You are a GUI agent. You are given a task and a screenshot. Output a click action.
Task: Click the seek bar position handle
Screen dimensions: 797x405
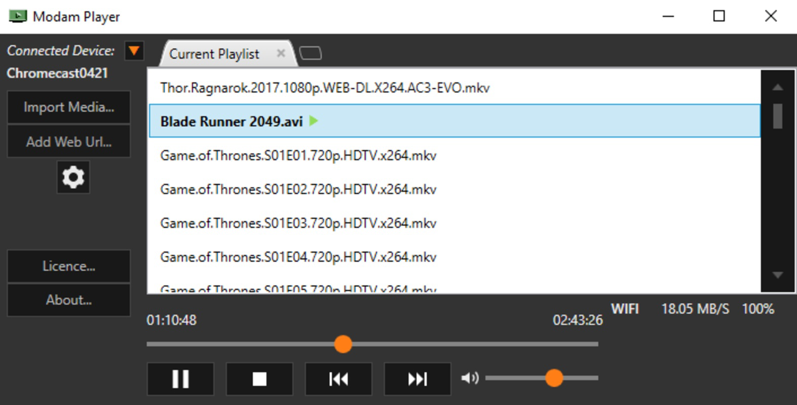[343, 344]
